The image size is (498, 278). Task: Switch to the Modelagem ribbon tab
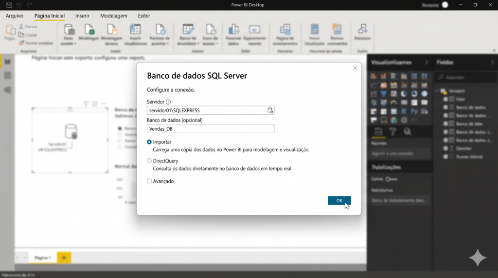114,16
